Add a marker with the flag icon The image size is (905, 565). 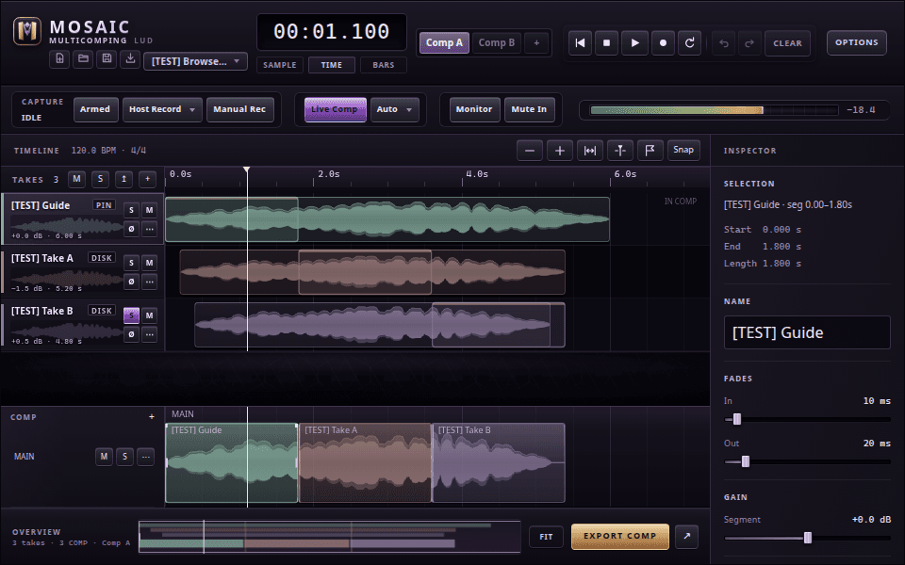(650, 151)
